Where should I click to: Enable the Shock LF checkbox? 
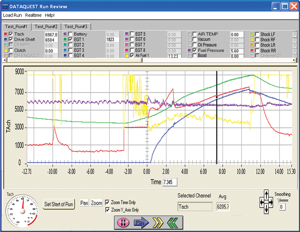(257, 34)
